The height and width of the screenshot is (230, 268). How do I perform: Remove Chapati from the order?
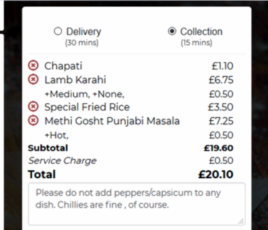[x=34, y=66]
